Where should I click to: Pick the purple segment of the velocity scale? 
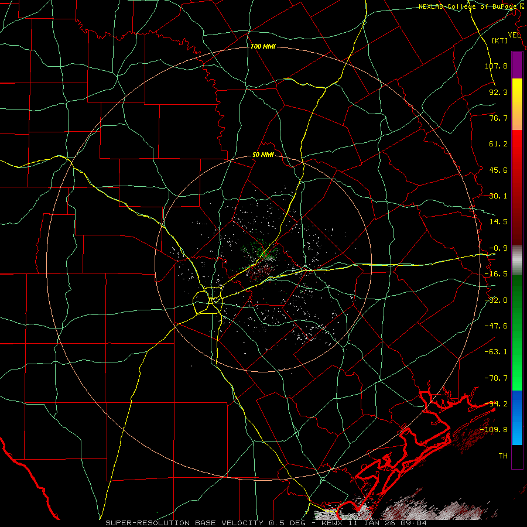click(517, 65)
